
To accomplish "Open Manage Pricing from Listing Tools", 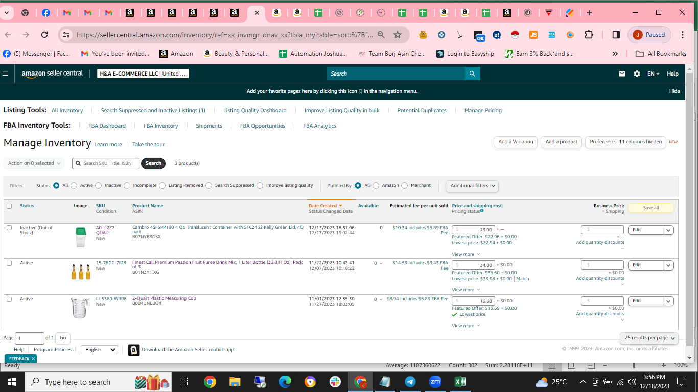I will pyautogui.click(x=483, y=110).
